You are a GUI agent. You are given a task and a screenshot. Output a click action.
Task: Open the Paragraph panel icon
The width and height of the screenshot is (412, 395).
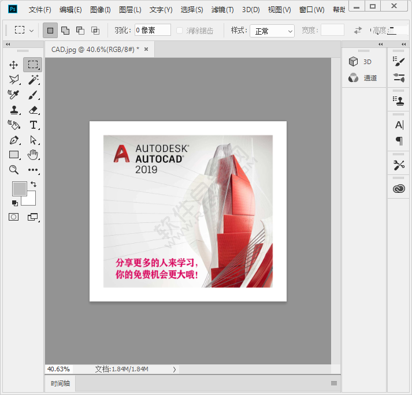pyautogui.click(x=399, y=141)
